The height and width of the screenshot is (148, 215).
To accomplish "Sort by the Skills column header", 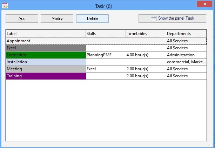I will (106, 34).
